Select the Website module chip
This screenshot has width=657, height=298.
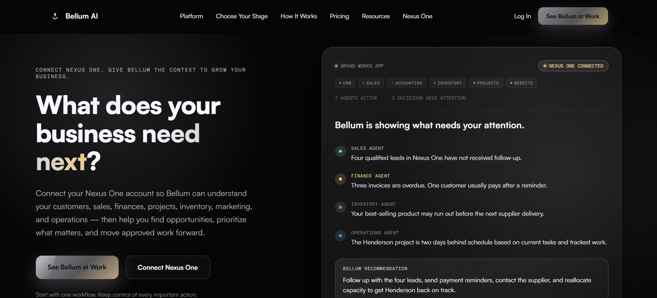tap(522, 83)
